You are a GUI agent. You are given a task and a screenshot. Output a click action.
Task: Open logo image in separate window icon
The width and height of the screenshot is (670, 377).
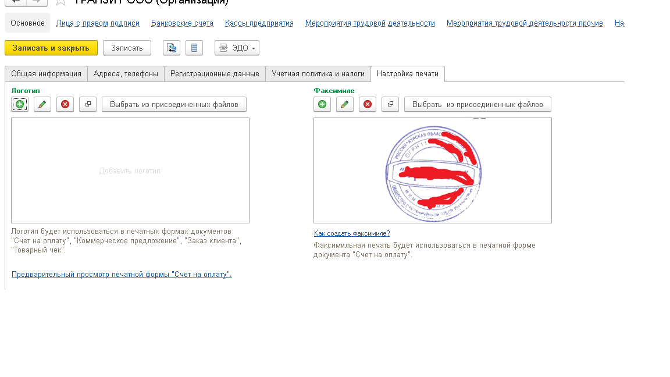[88, 105]
